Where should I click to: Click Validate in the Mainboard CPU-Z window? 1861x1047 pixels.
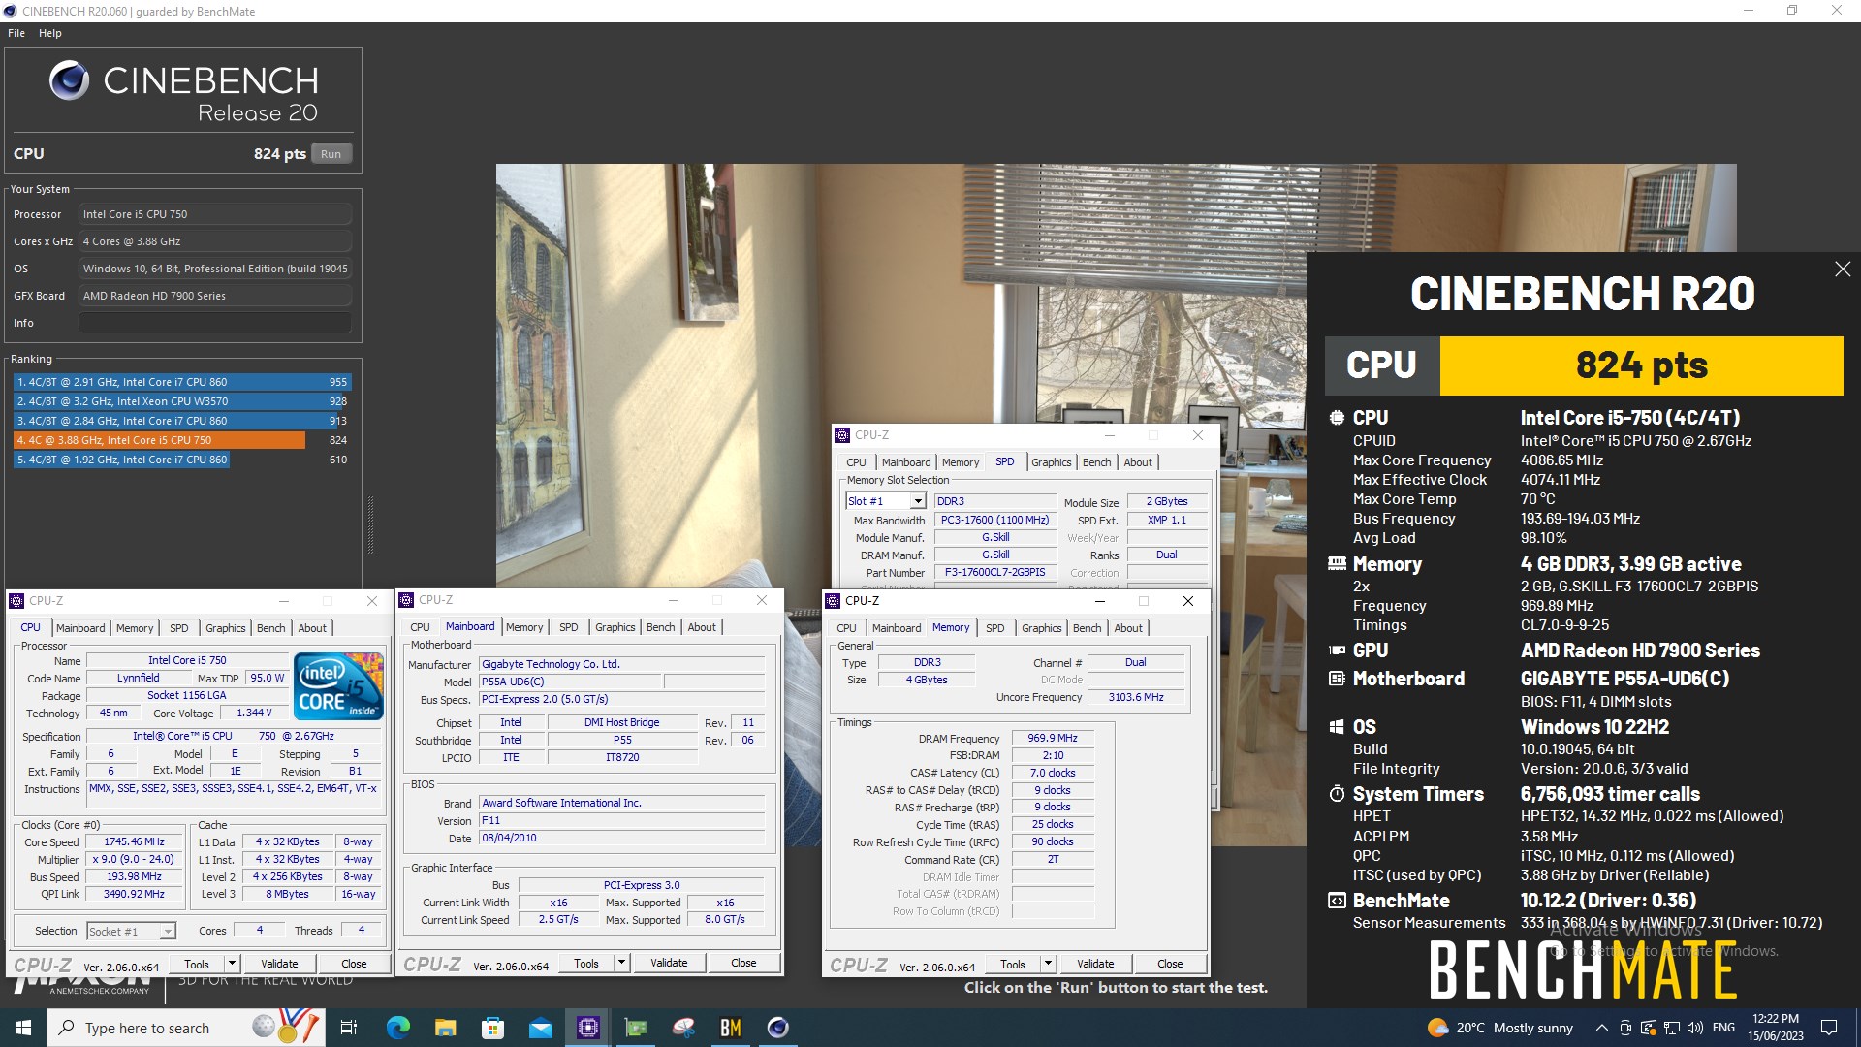(669, 963)
